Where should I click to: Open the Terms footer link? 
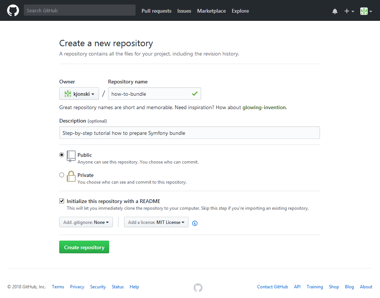tap(58, 287)
